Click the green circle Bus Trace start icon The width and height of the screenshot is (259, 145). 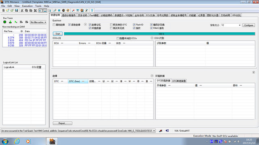coord(5,22)
